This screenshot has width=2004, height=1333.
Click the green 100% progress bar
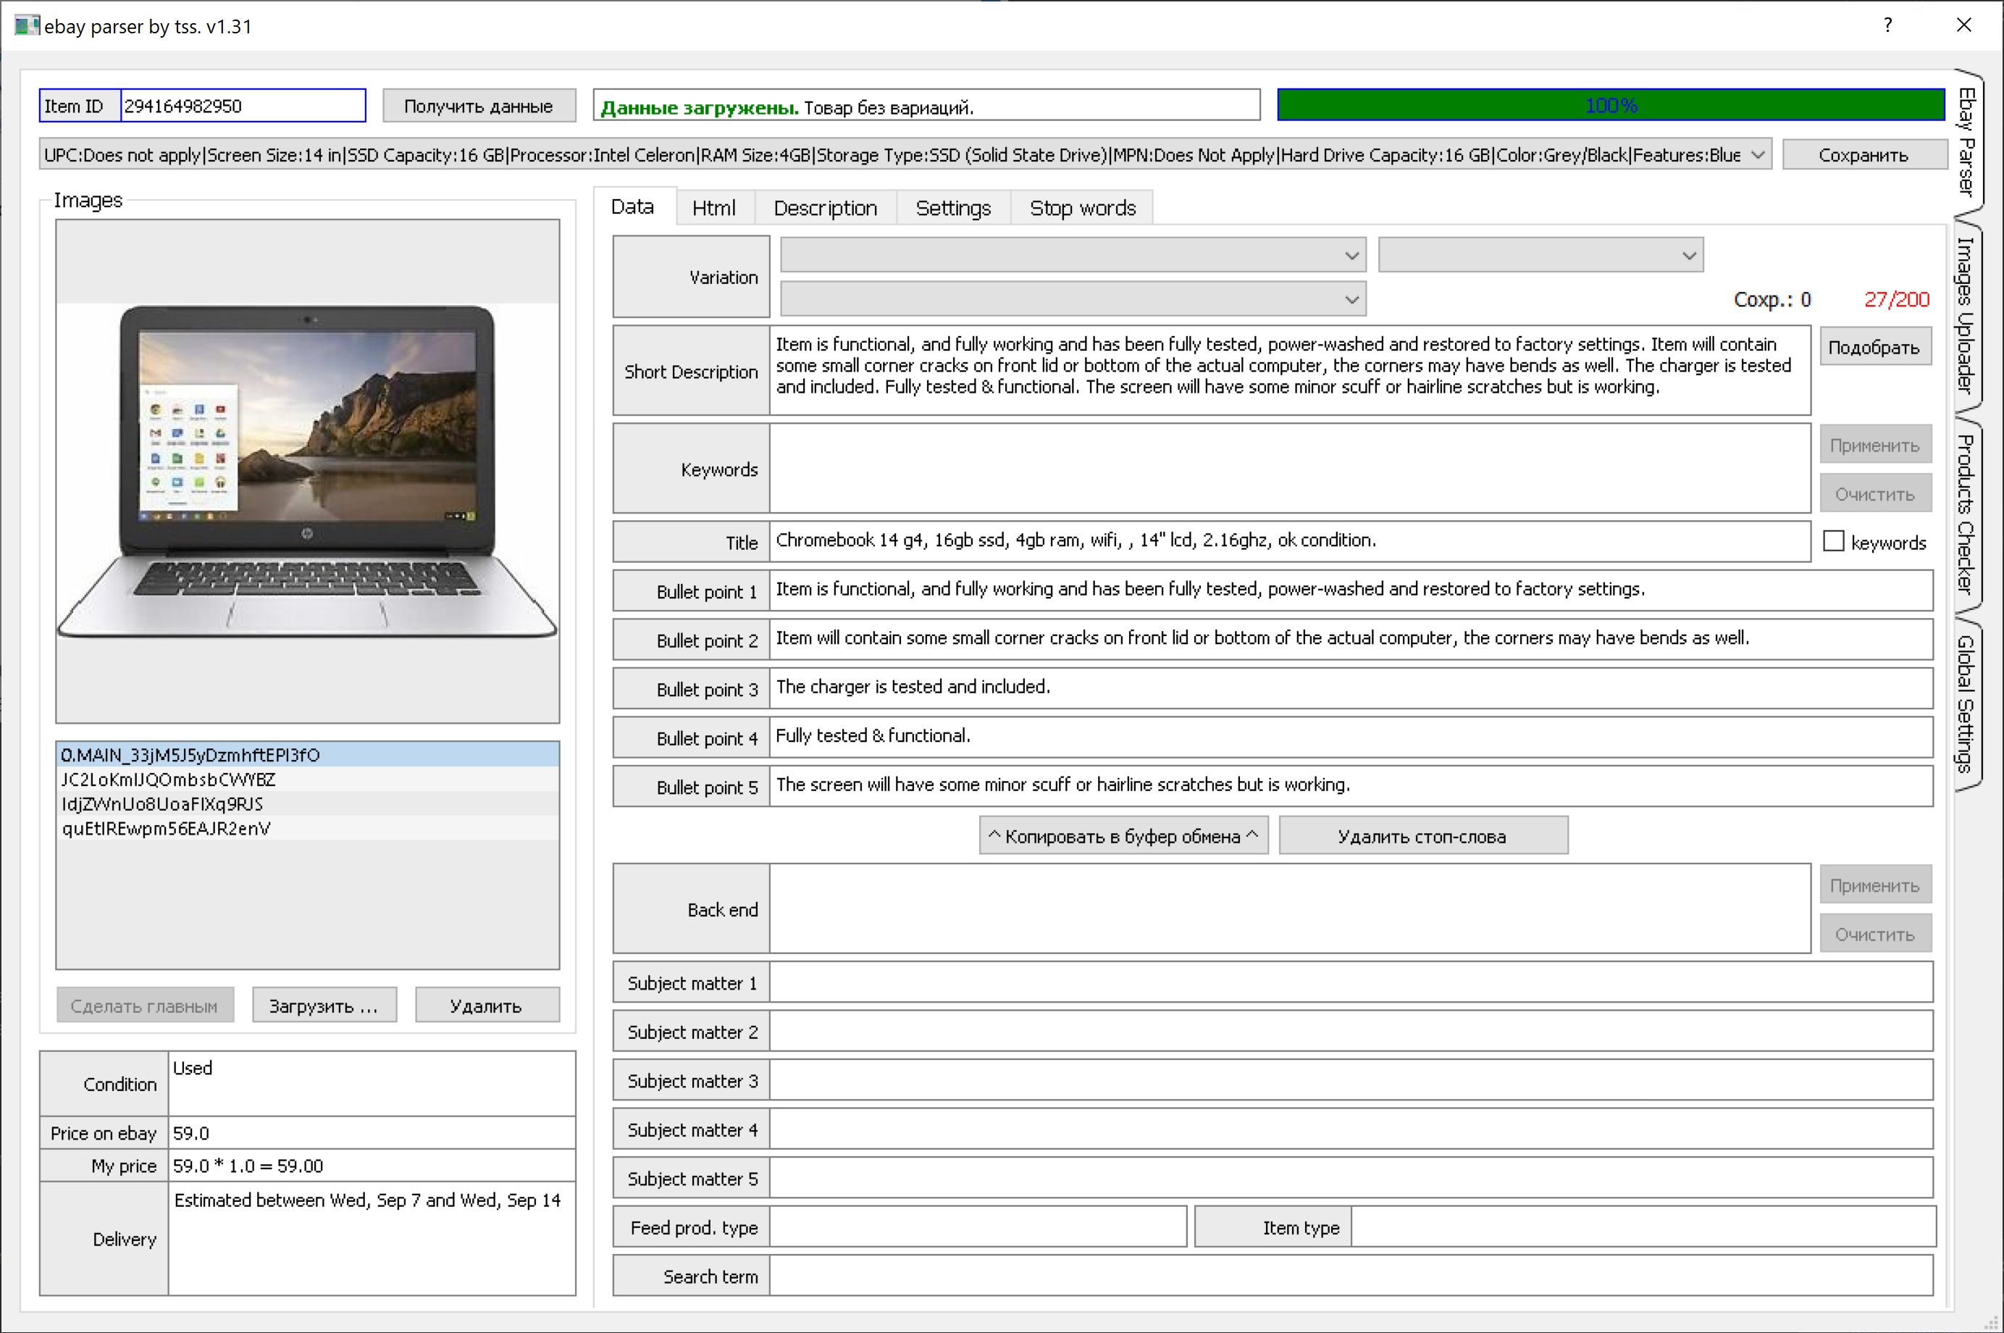click(x=1611, y=104)
